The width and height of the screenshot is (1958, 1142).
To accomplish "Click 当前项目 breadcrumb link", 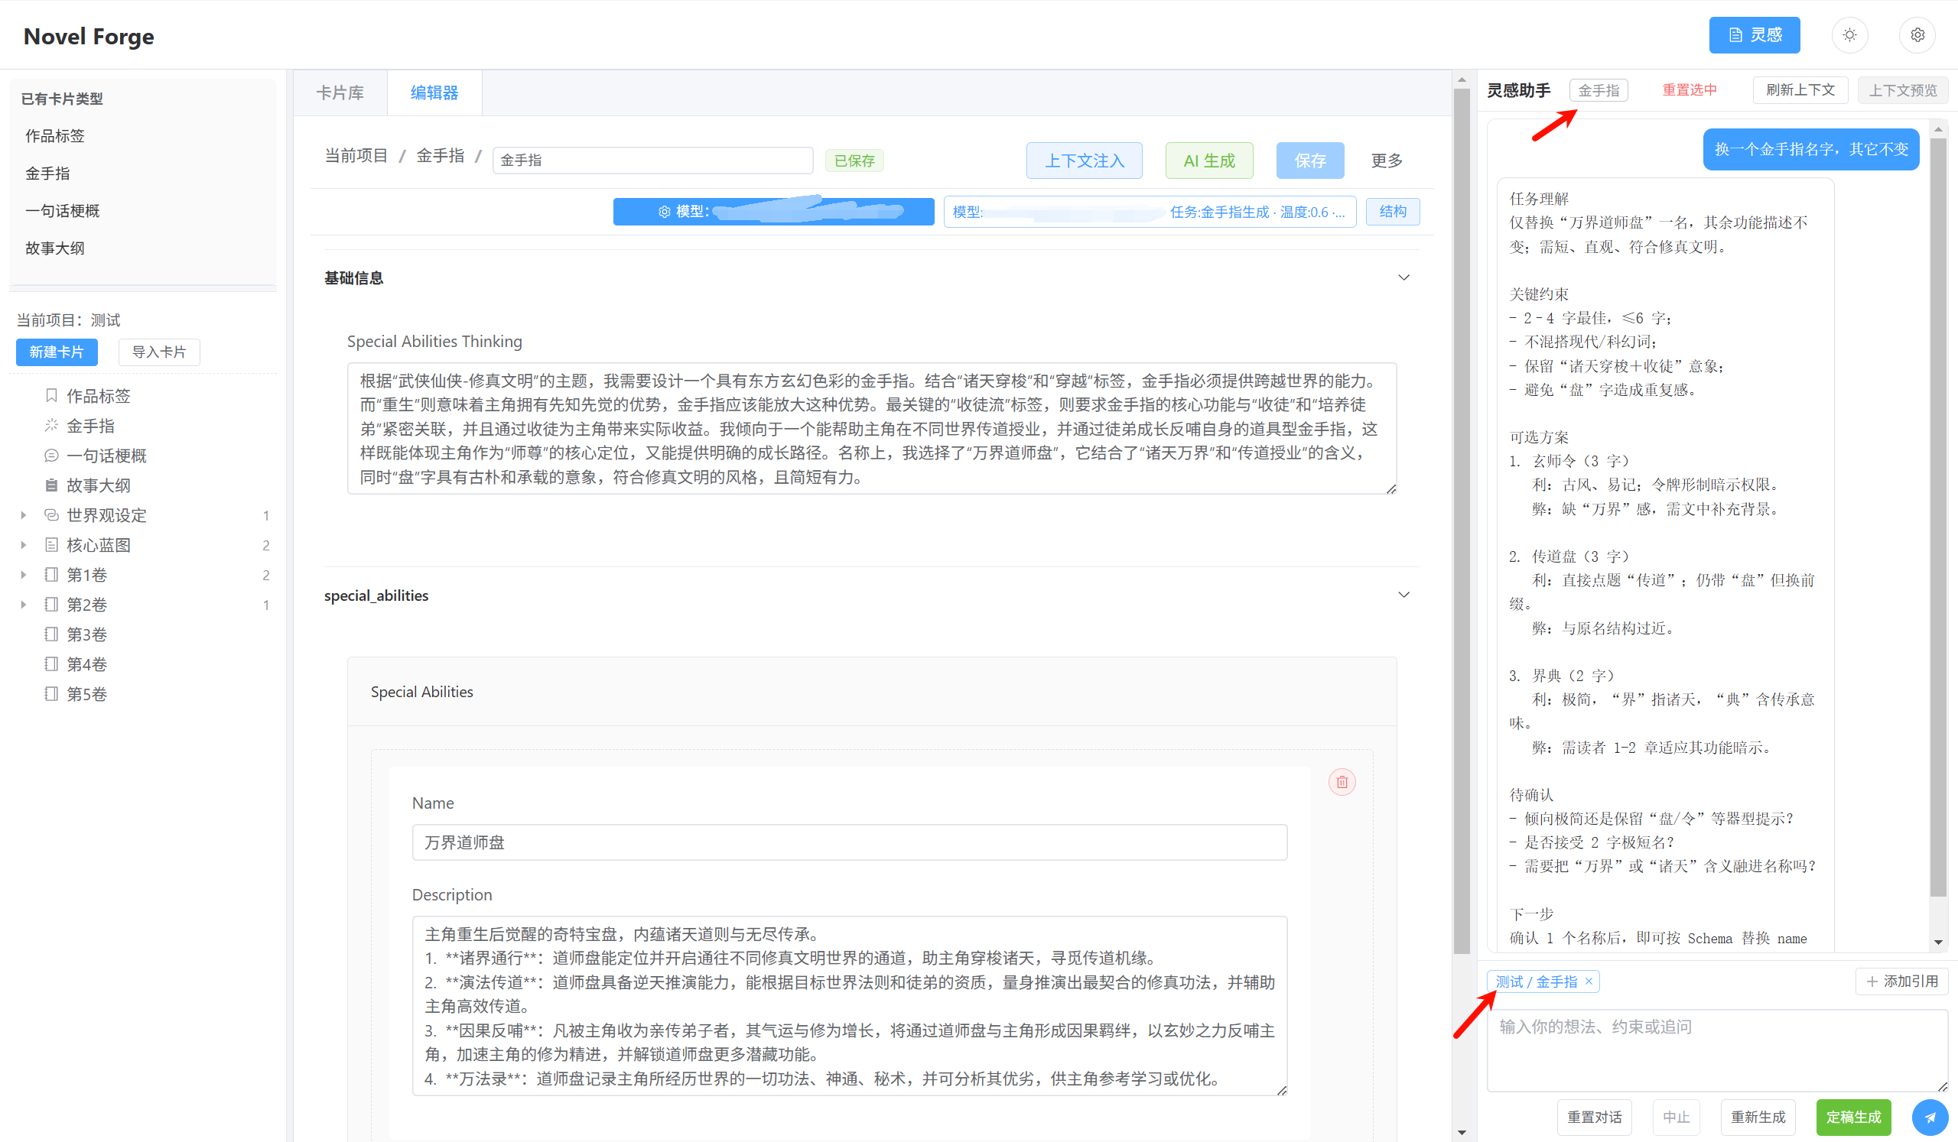I will [x=356, y=156].
